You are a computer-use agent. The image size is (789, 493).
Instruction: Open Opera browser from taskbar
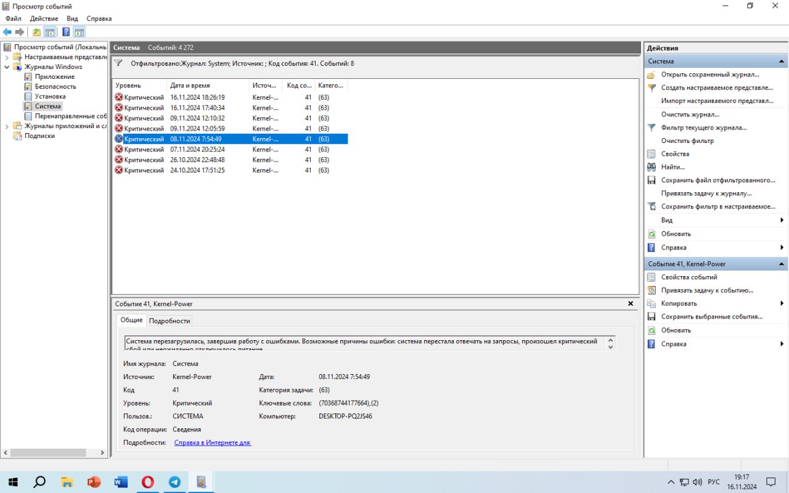point(147,482)
